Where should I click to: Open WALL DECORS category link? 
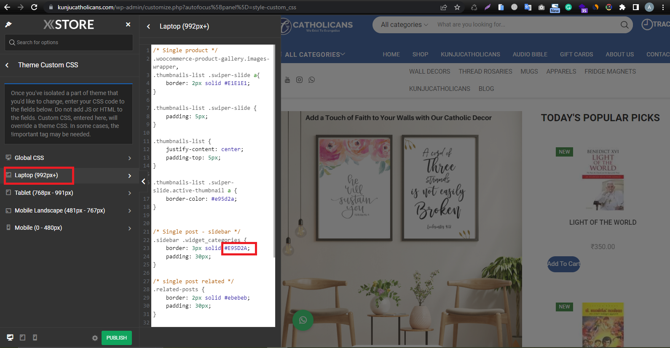[429, 72]
